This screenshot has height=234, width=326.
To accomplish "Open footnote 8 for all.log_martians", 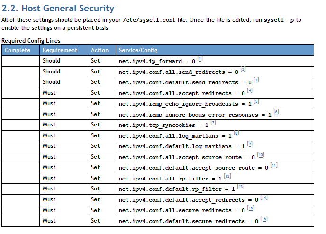I will (236, 134).
